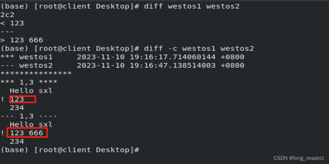Click "--- westos2" in the context diff header
Viewport: 329px width, 164px height.
click(x=27, y=65)
